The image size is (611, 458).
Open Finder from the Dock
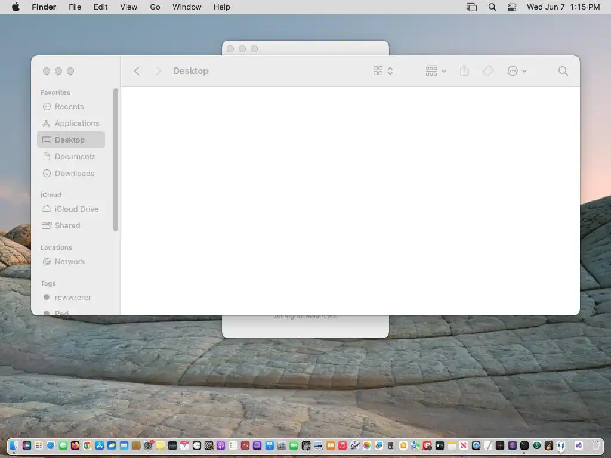(x=14, y=445)
